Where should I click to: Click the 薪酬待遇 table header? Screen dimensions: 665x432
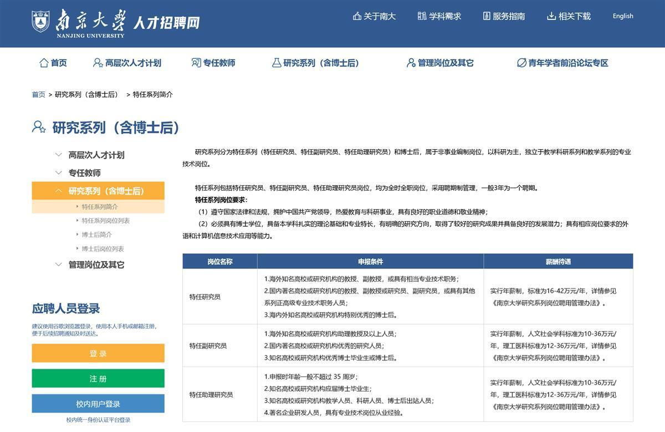[558, 261]
